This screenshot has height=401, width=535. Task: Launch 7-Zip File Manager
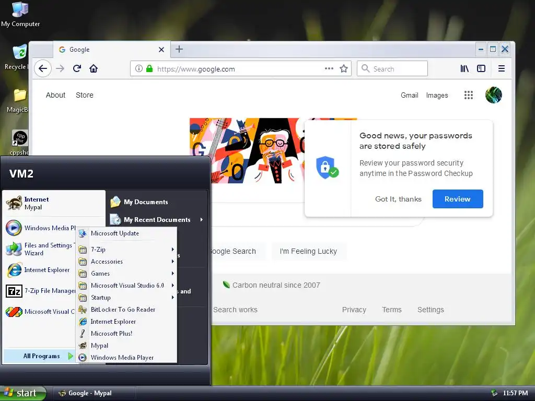(x=40, y=290)
